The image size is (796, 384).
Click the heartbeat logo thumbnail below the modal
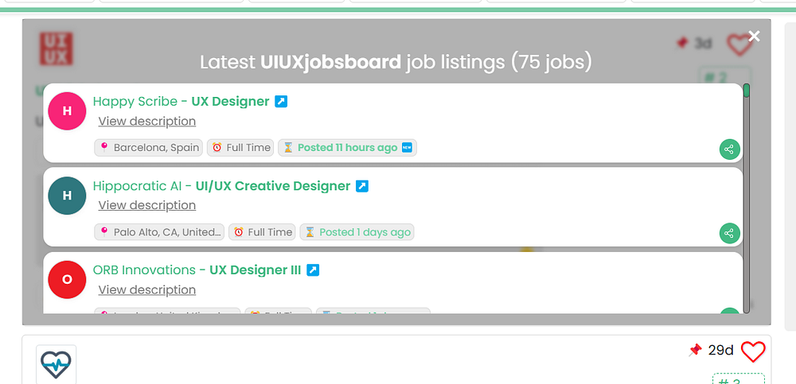click(x=57, y=364)
